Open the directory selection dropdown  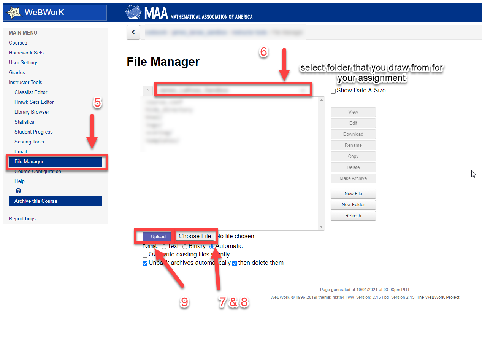(x=233, y=90)
